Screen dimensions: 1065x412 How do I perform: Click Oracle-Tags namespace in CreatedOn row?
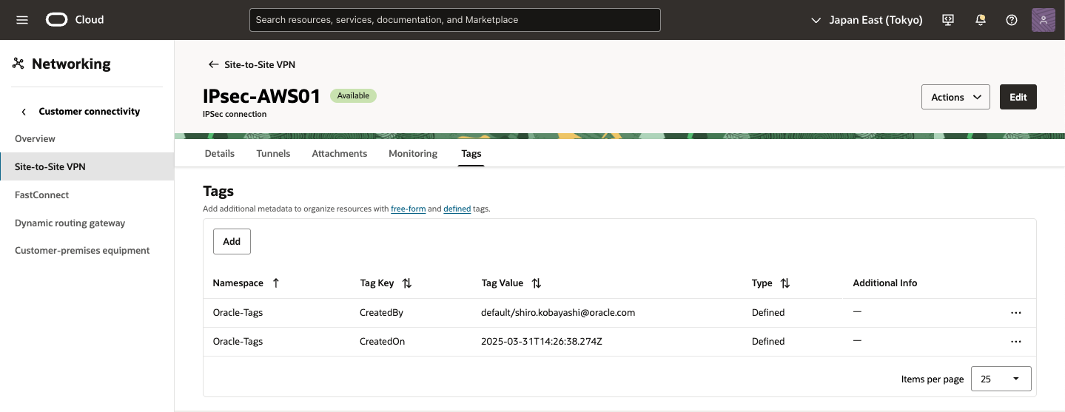pyautogui.click(x=238, y=342)
